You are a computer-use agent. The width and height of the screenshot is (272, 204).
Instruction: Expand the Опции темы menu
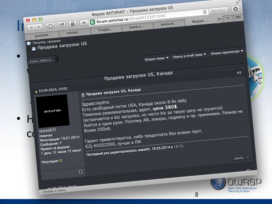click(x=156, y=59)
